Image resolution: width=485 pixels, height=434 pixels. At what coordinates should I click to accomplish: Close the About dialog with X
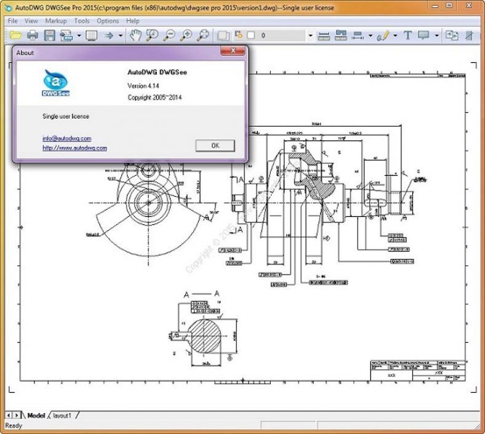point(233,50)
